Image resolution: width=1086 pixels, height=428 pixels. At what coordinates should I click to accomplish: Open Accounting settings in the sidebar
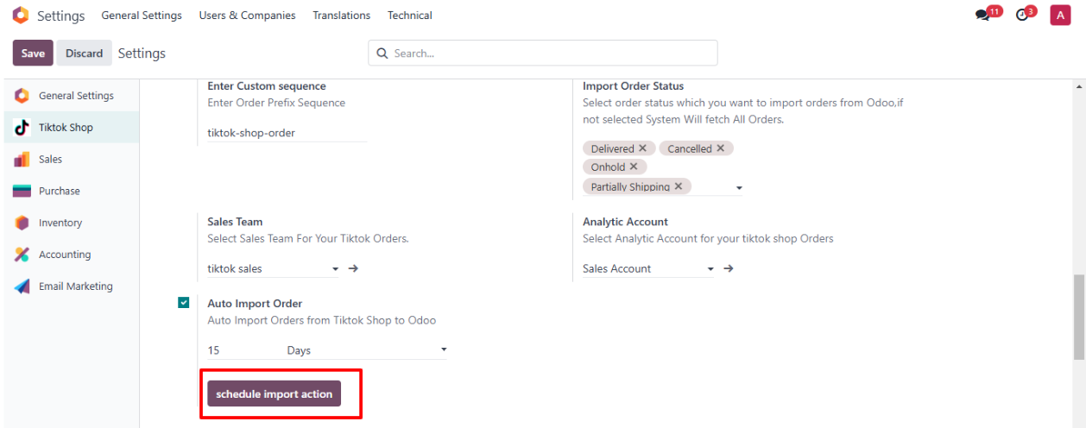[x=64, y=255]
